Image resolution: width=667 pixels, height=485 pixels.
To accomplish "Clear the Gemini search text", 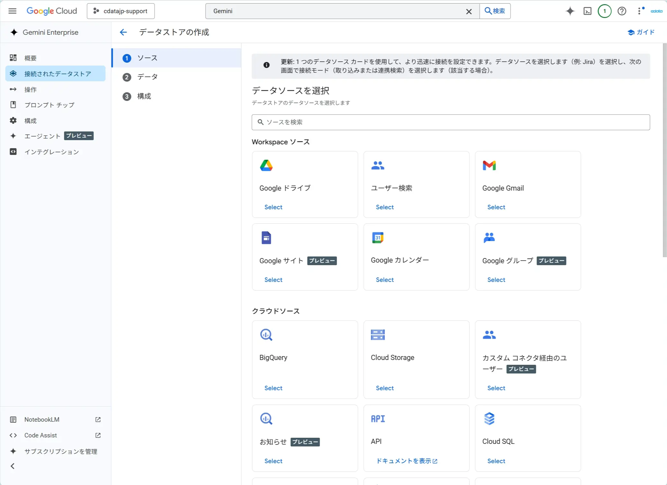I will tap(469, 12).
